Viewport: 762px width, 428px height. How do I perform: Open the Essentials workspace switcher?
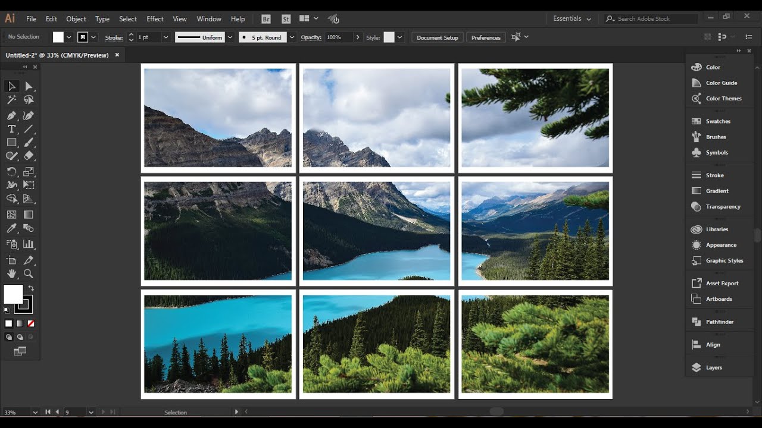pyautogui.click(x=572, y=19)
